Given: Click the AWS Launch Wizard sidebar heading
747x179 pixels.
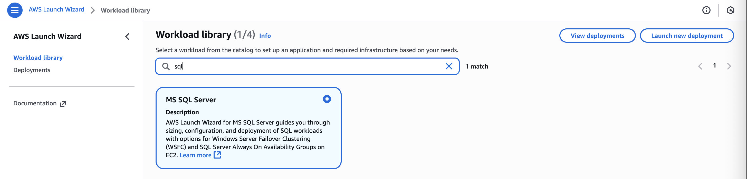Looking at the screenshot, I should [47, 36].
